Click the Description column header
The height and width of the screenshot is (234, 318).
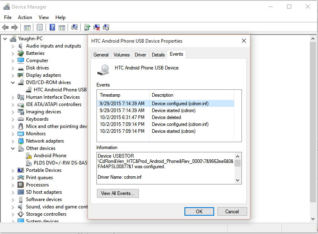192,95
